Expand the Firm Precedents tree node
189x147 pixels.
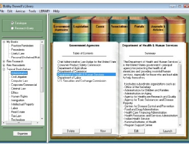pos(4,65)
